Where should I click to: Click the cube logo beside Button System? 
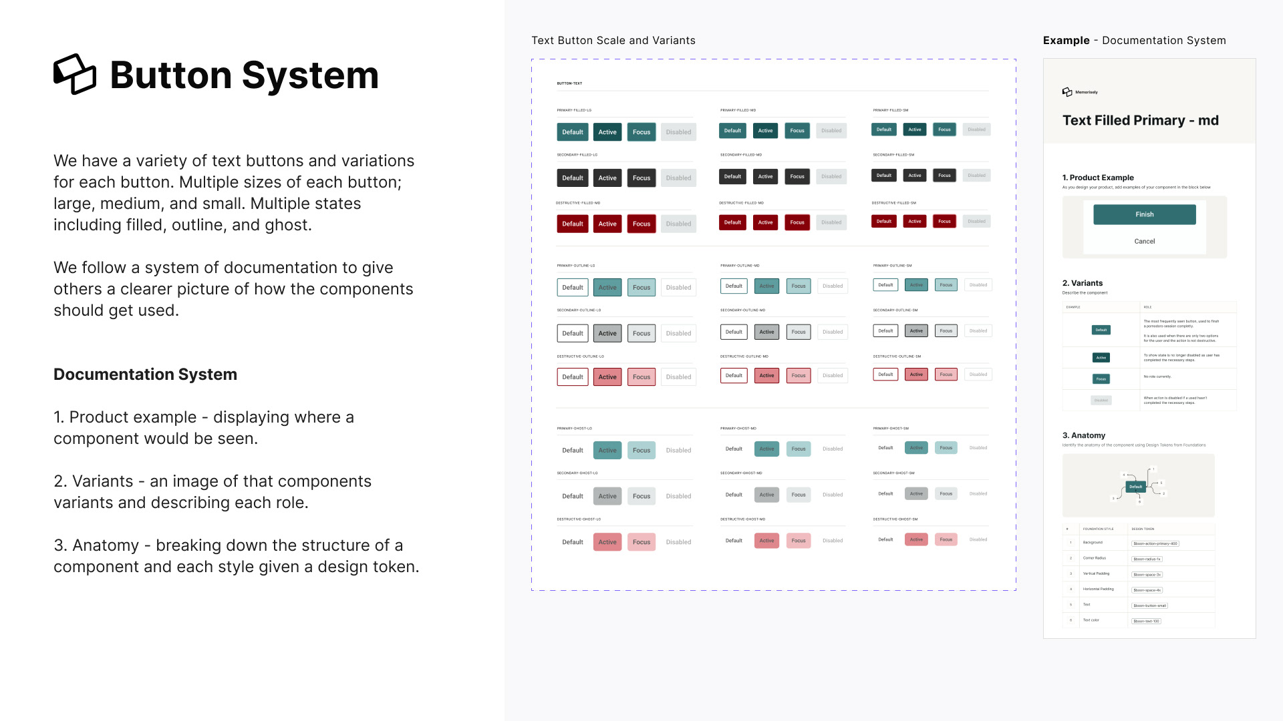click(75, 74)
